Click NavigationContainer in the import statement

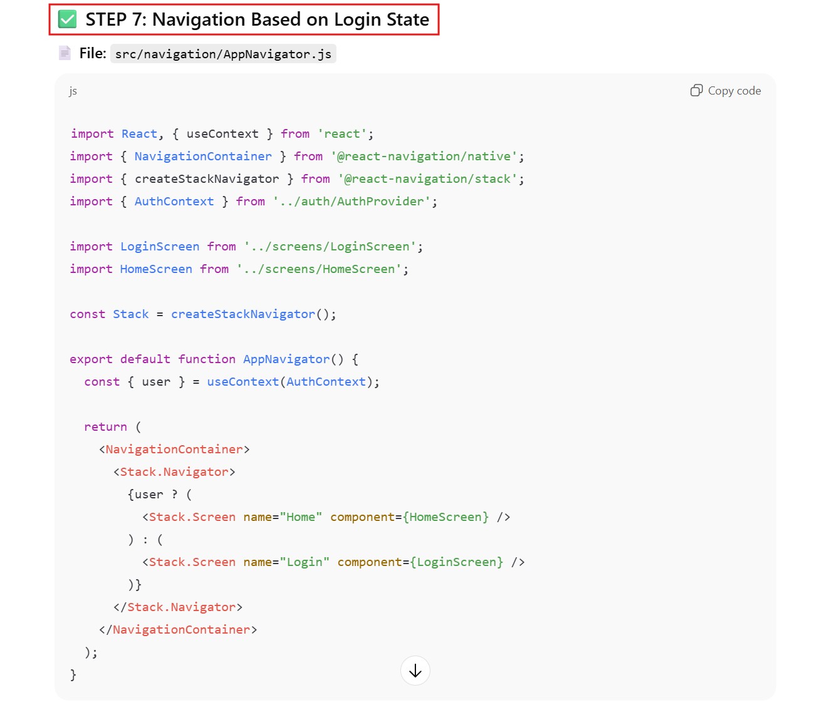[x=203, y=156]
